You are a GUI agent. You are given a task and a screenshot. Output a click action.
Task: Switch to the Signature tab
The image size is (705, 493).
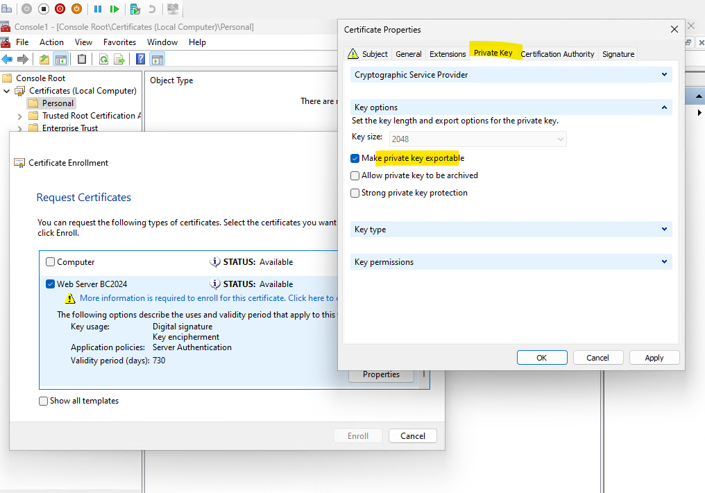pos(618,54)
